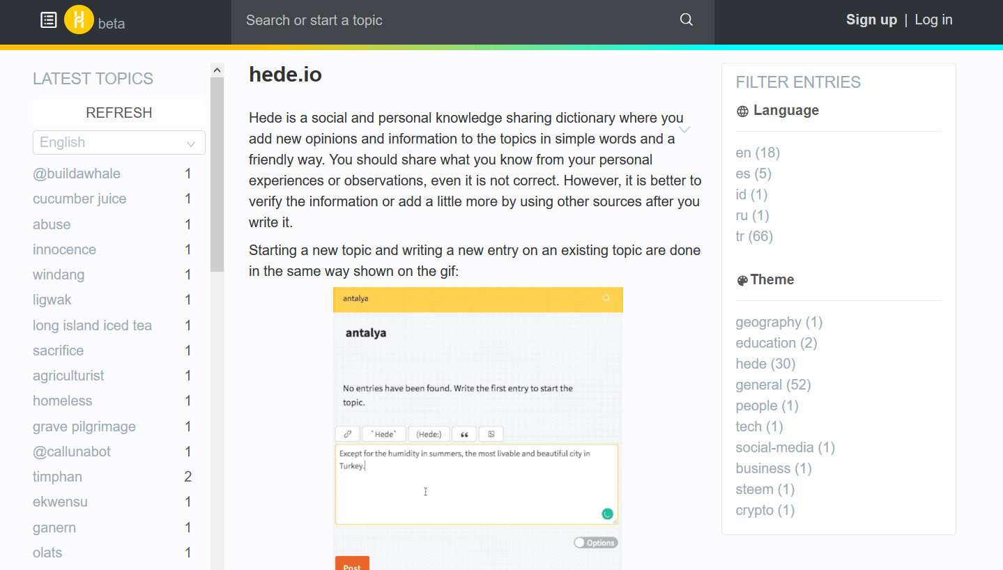Filter by hede (30) theme
Viewport: 1003px width, 570px height.
point(765,364)
